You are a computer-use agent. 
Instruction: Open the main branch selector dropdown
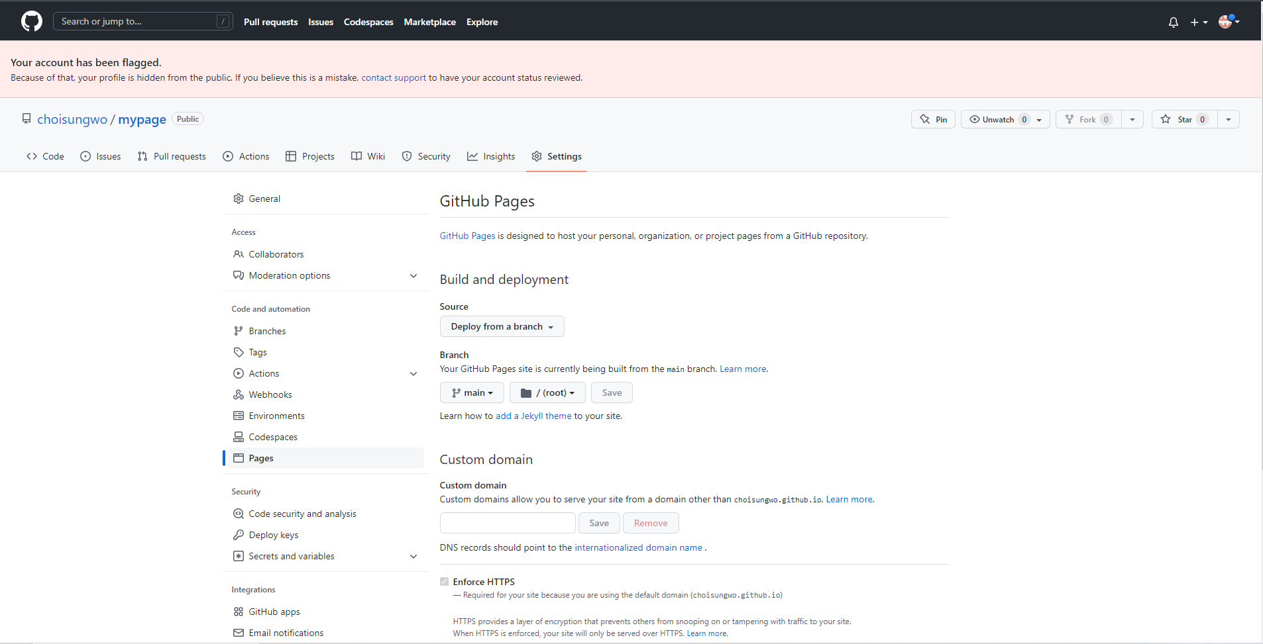(x=472, y=392)
